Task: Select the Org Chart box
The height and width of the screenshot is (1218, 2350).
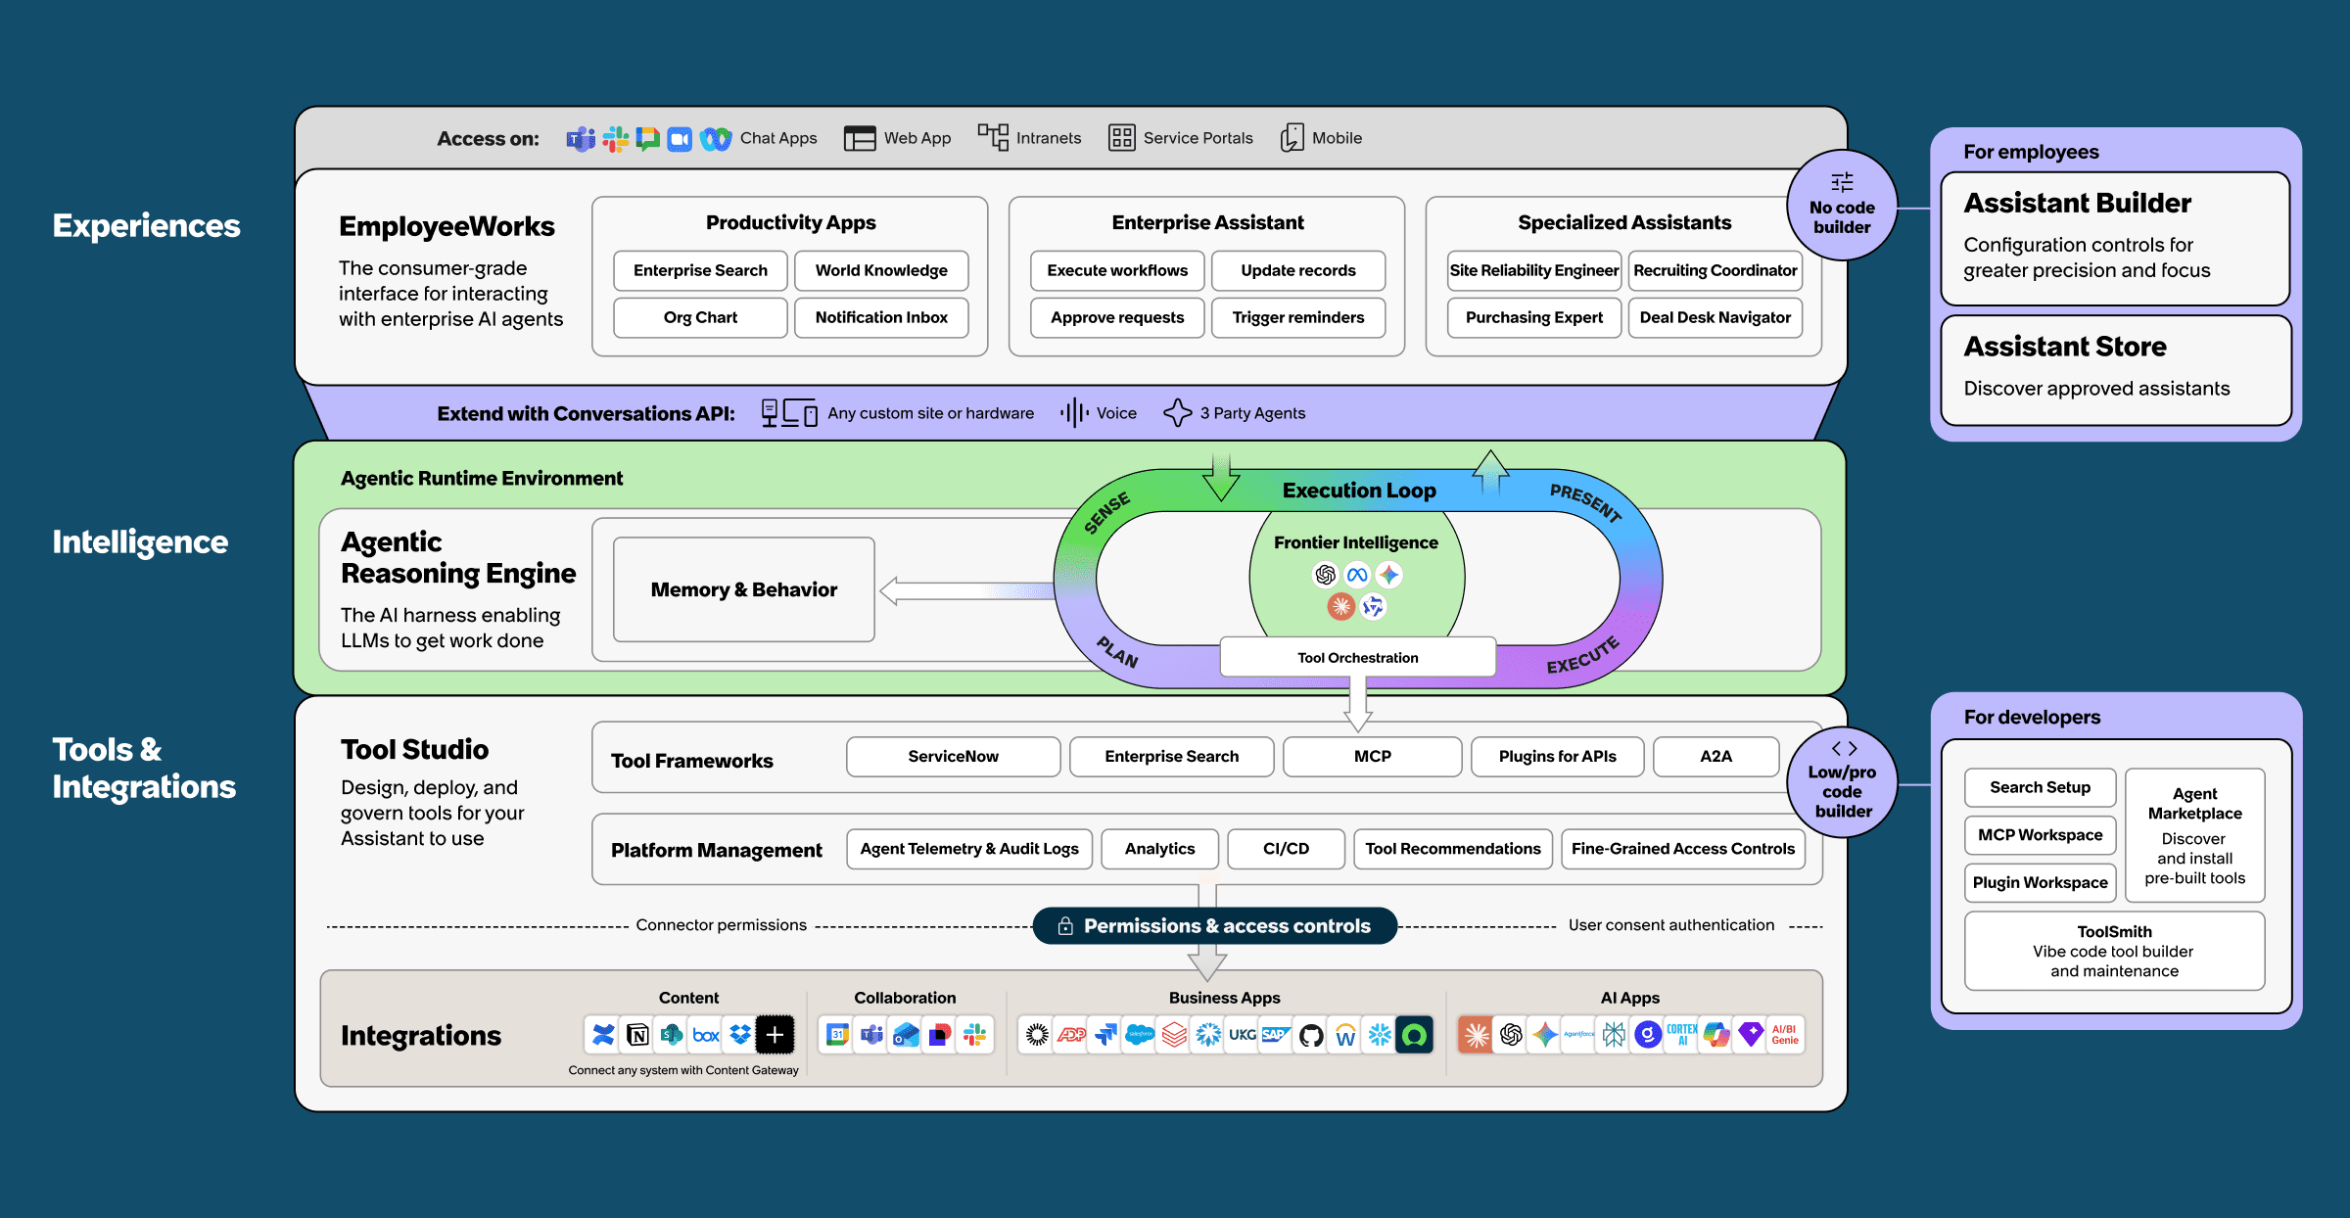Action: (x=700, y=317)
